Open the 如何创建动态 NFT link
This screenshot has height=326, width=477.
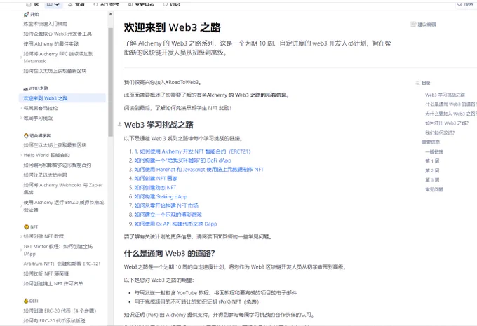point(155,188)
